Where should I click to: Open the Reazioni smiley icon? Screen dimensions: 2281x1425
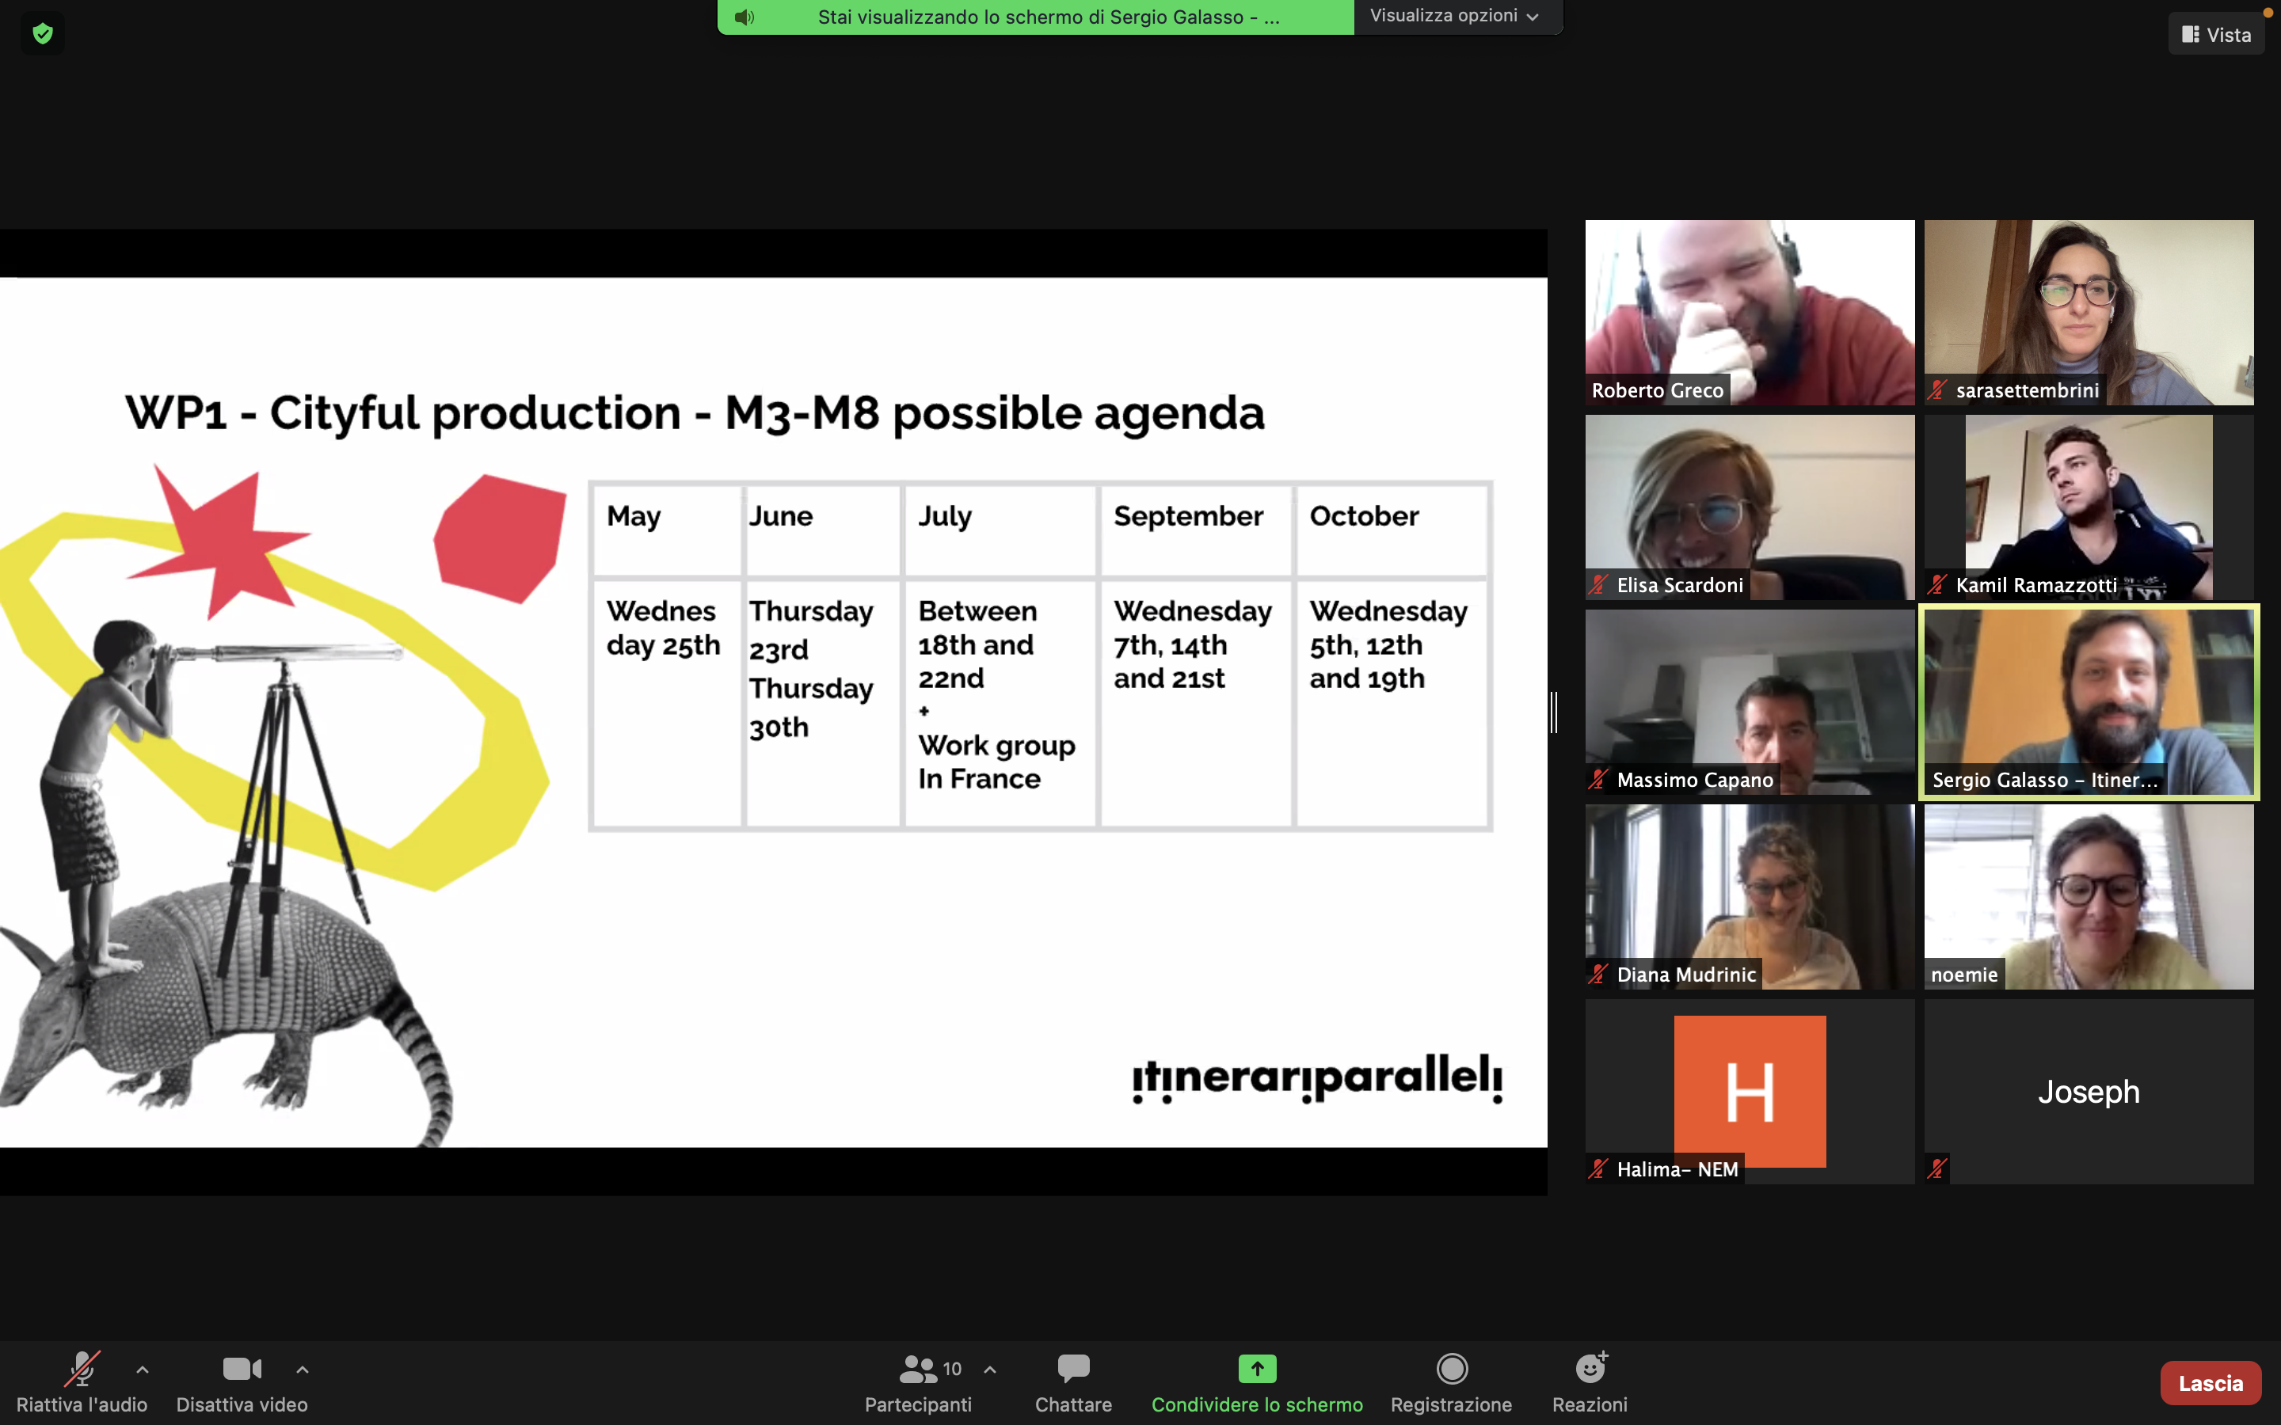pyautogui.click(x=1590, y=1367)
